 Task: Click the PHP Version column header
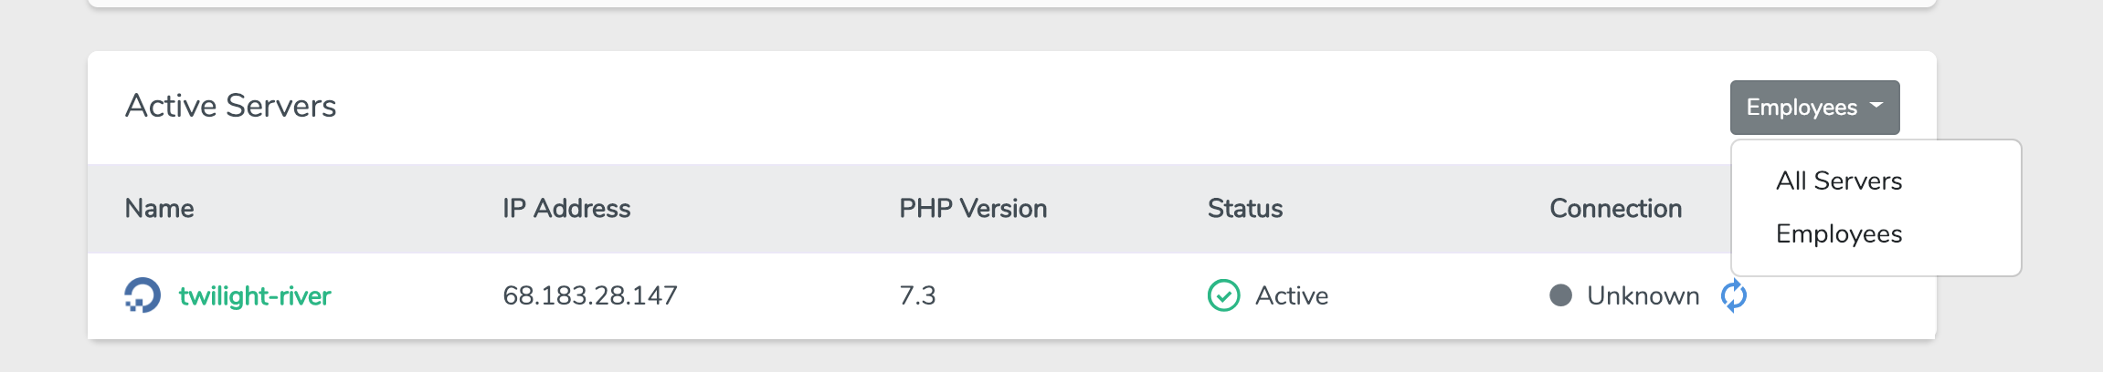tap(973, 209)
